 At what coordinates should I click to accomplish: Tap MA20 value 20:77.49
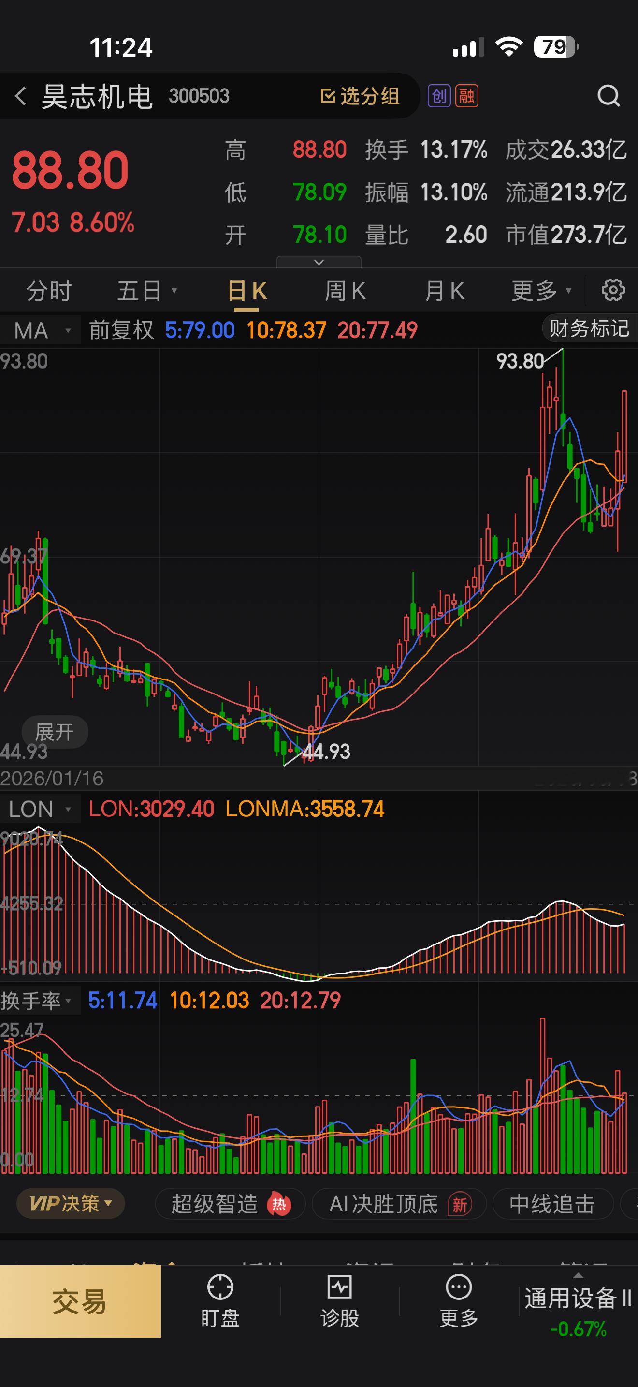[377, 330]
